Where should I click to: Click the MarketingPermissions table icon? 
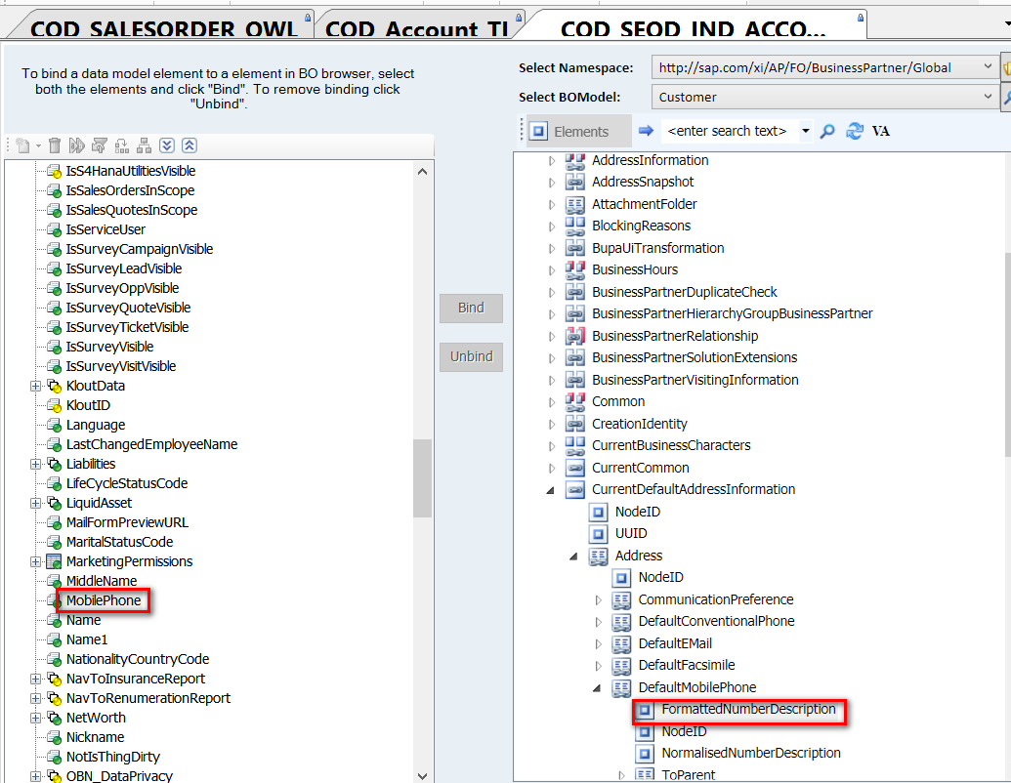click(55, 561)
